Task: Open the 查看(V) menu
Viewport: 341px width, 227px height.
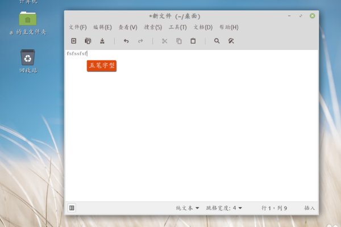Action: click(128, 27)
